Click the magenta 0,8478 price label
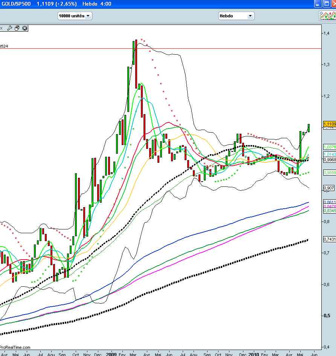The width and height of the screenshot is (336, 356). coord(330,206)
